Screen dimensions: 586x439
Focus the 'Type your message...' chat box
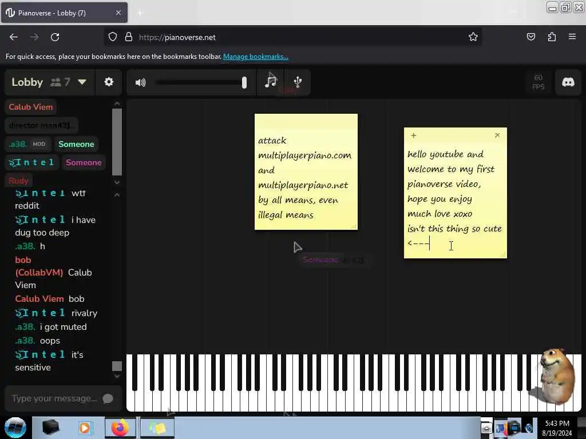[x=54, y=398]
